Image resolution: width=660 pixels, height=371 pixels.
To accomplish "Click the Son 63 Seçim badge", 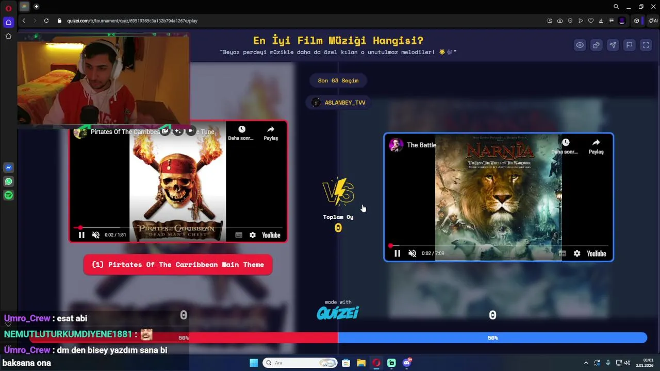I will click(x=338, y=80).
